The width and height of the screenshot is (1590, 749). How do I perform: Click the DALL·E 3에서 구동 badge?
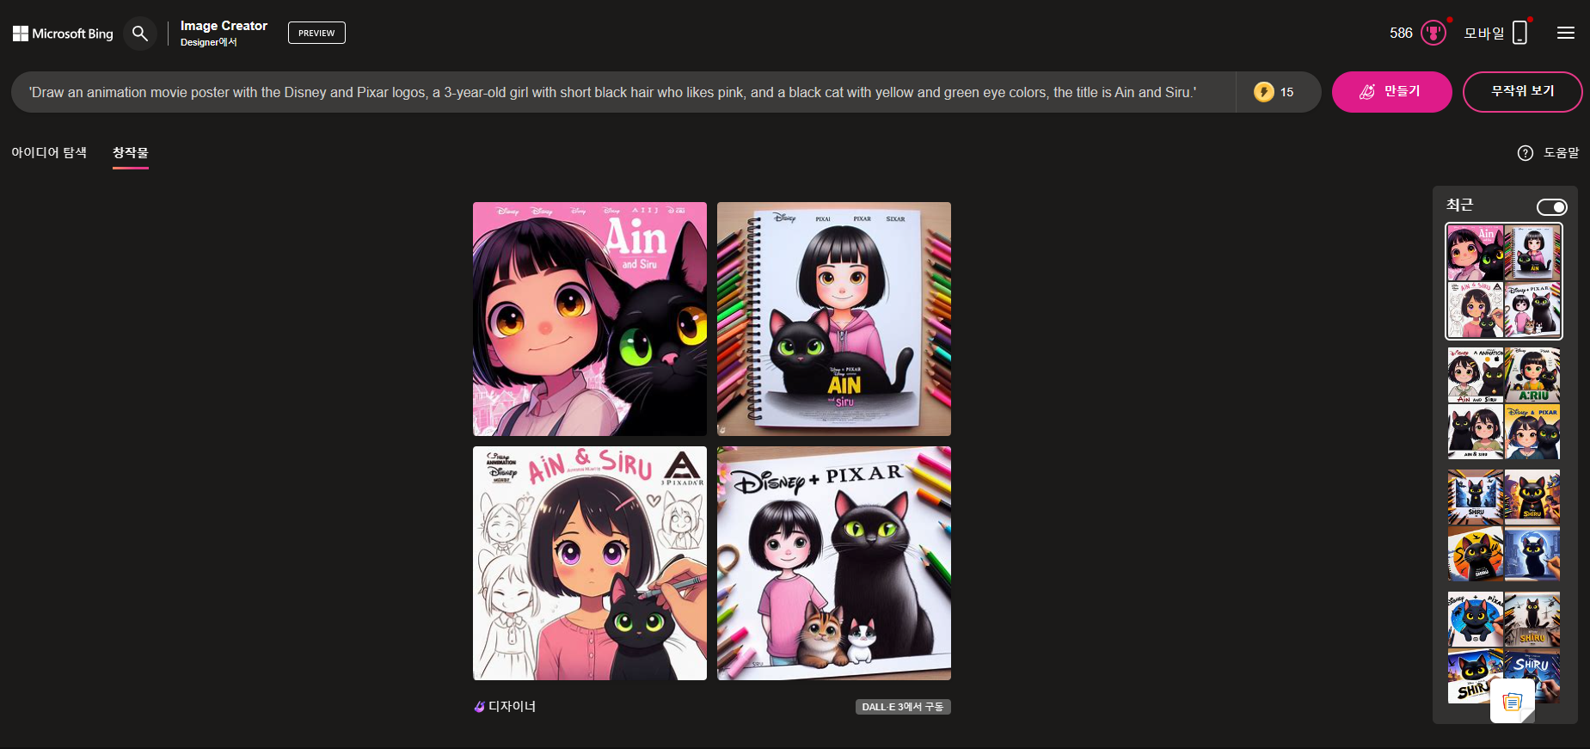point(903,707)
